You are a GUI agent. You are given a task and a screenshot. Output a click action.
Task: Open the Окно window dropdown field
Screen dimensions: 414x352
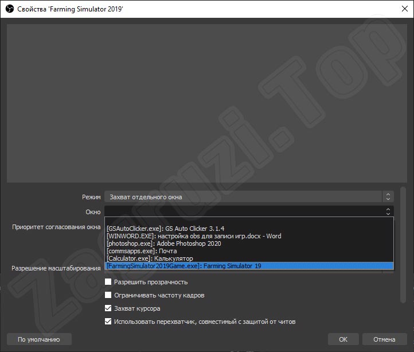(x=249, y=211)
